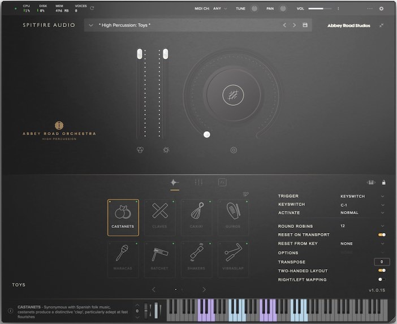
Task: Click the info icon at bottom left
Action: [x=10, y=310]
